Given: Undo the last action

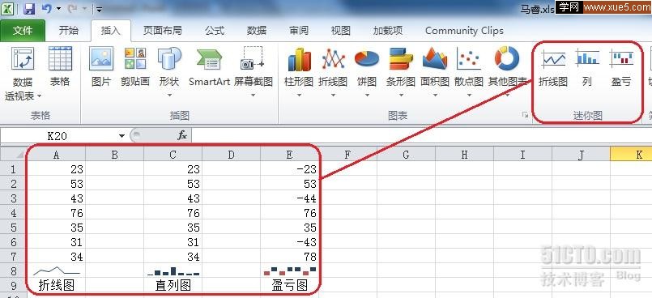Looking at the screenshot, I should (x=47, y=9).
